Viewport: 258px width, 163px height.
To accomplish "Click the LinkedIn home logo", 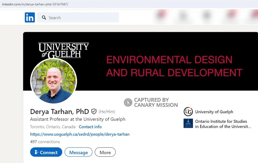I will [30, 17].
